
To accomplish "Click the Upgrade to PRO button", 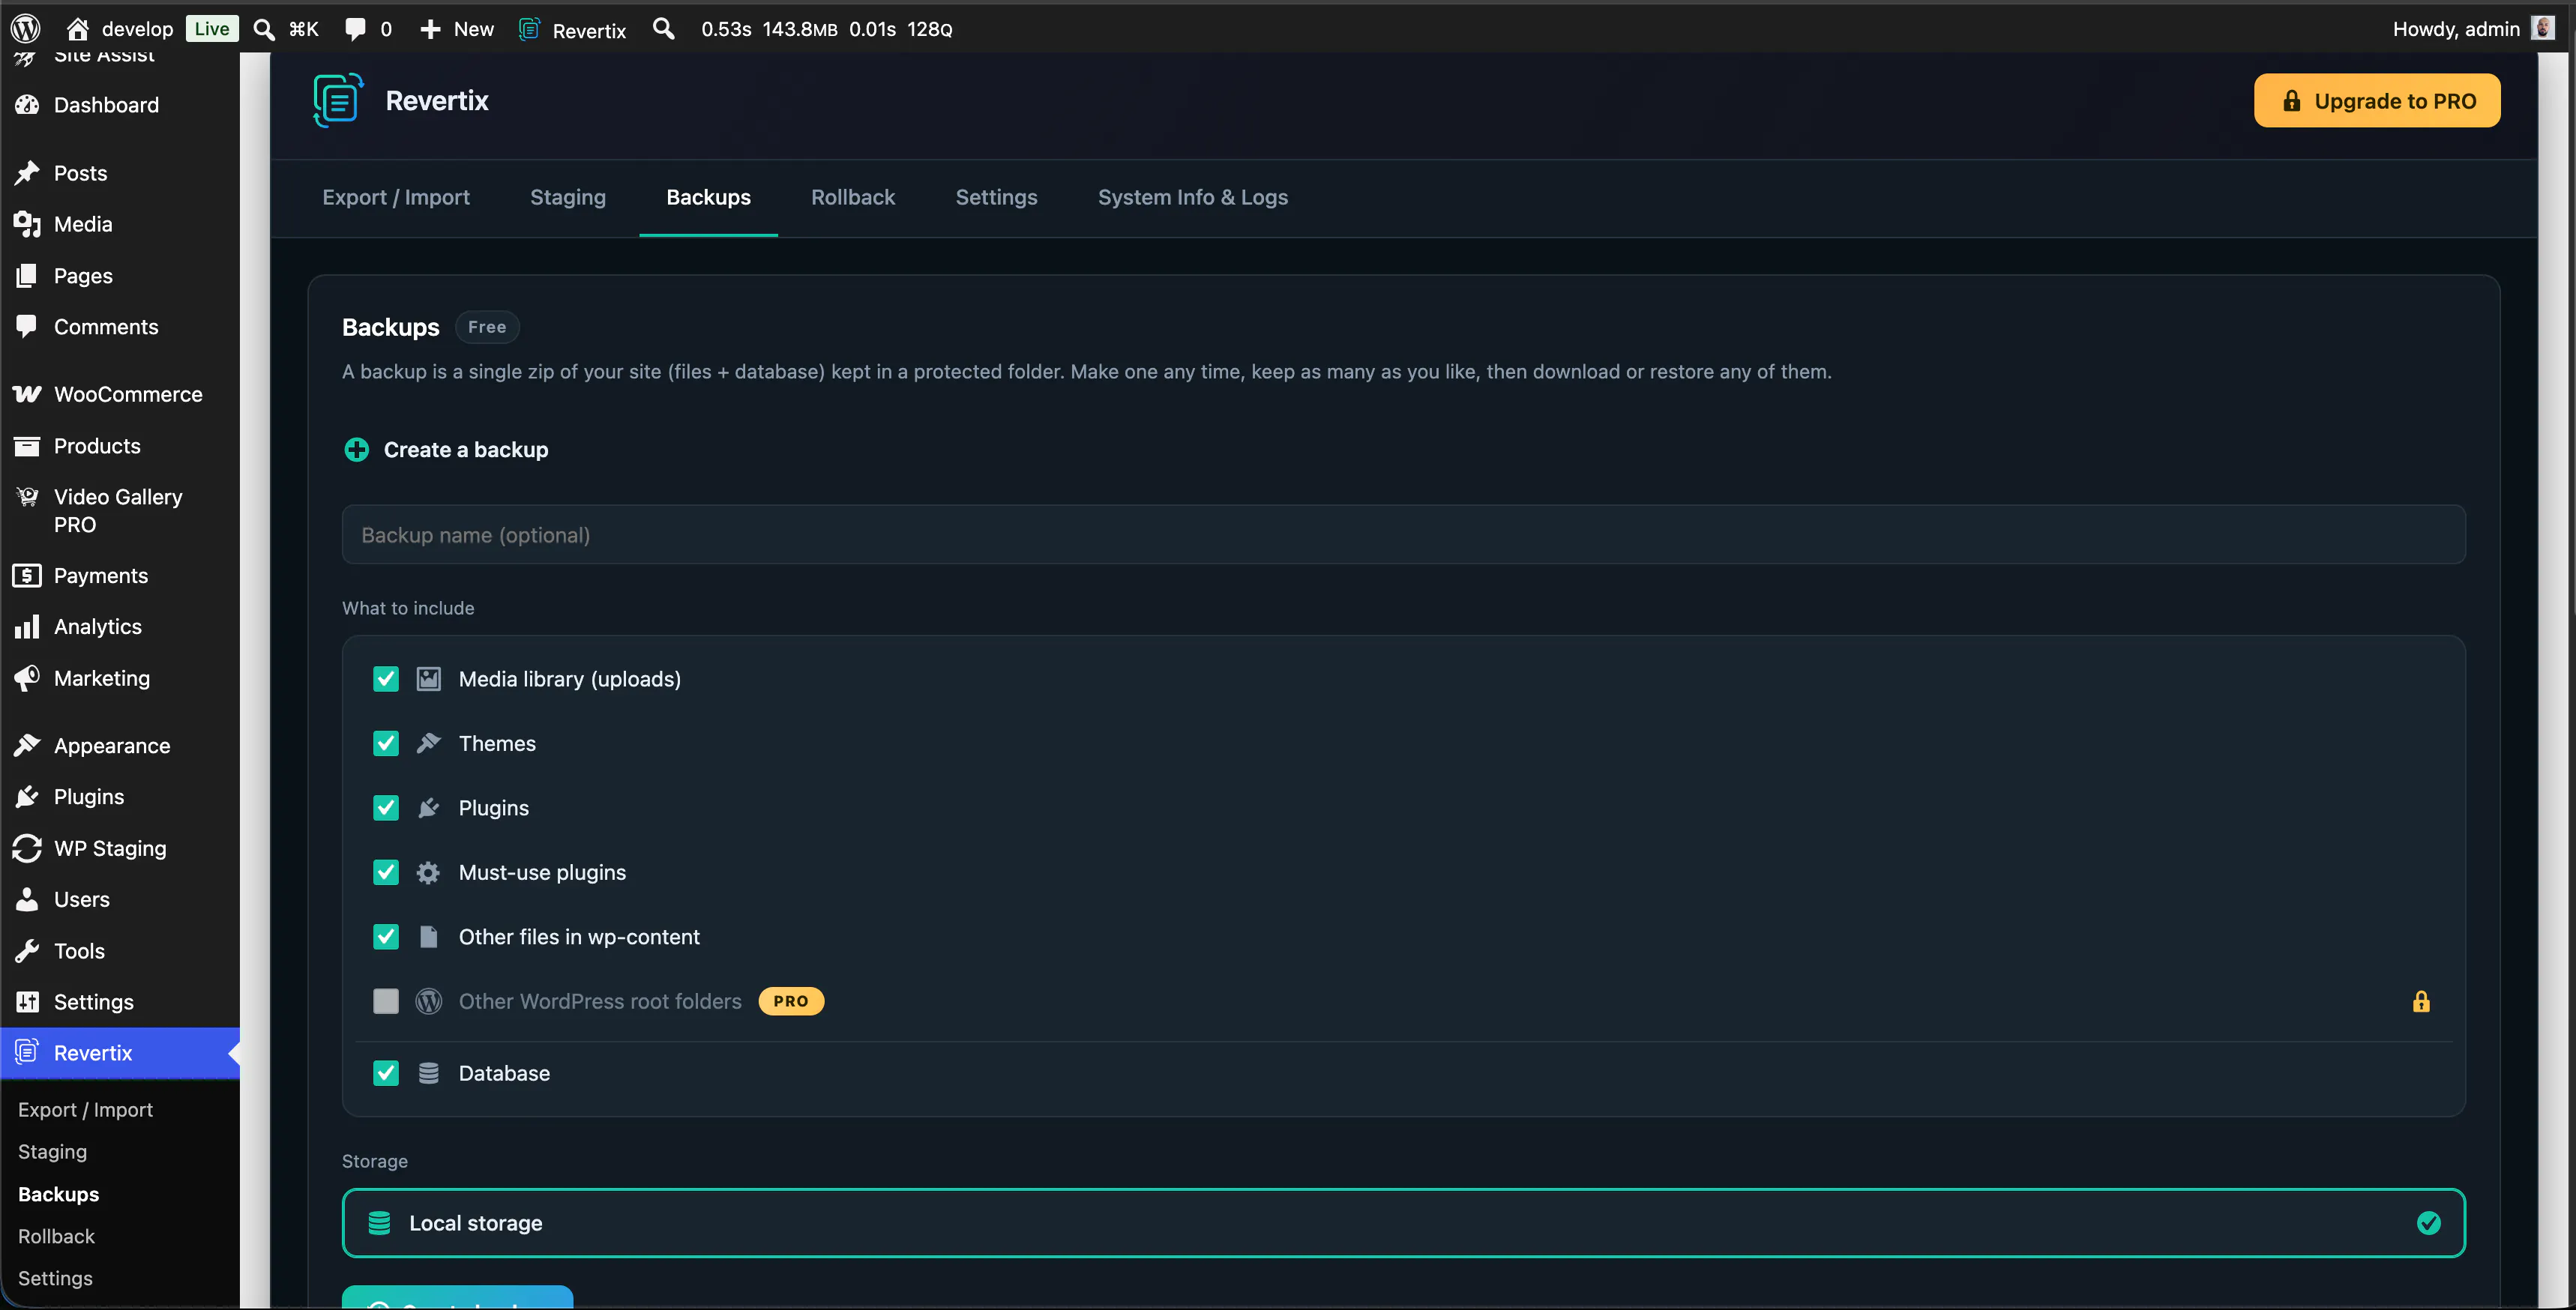I will coord(2377,100).
